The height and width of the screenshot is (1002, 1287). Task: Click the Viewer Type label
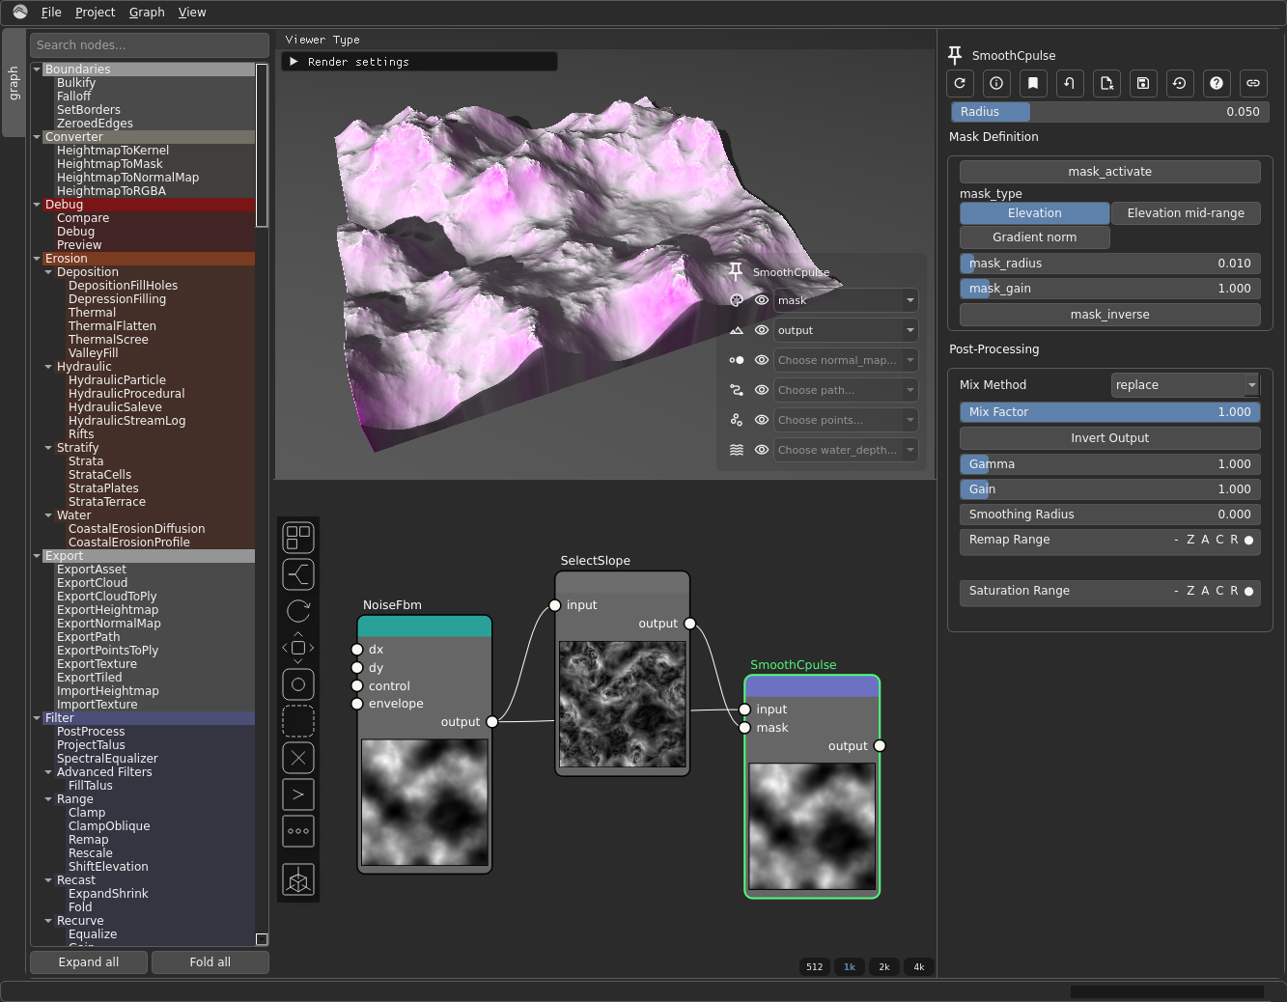pyautogui.click(x=322, y=40)
